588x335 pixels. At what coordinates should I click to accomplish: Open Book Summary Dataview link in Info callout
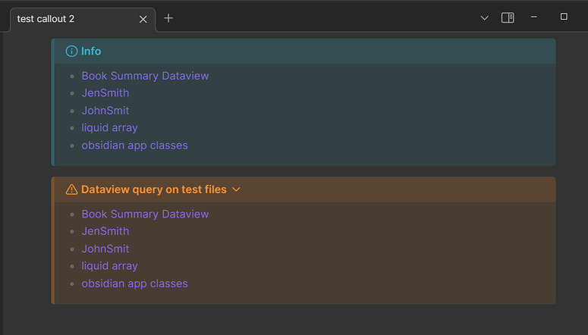145,76
